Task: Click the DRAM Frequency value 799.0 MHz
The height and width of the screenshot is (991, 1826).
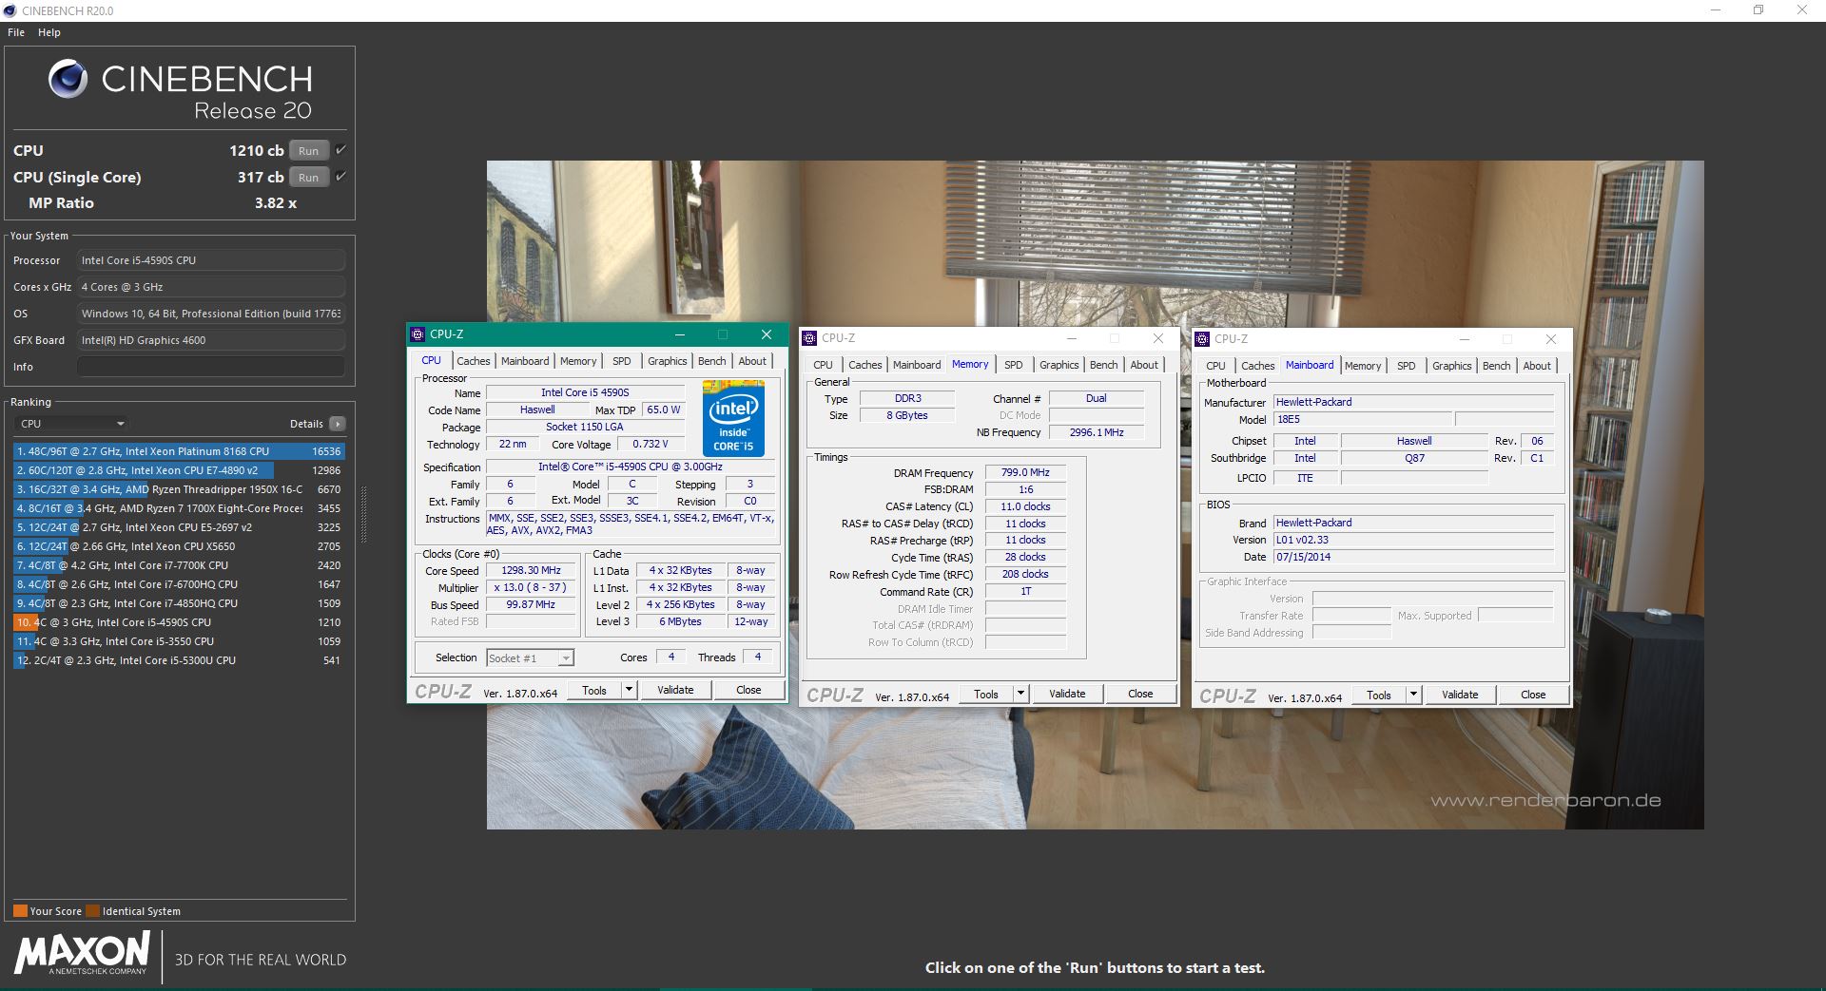Action: click(1025, 472)
